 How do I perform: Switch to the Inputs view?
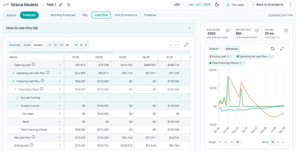click(11, 15)
